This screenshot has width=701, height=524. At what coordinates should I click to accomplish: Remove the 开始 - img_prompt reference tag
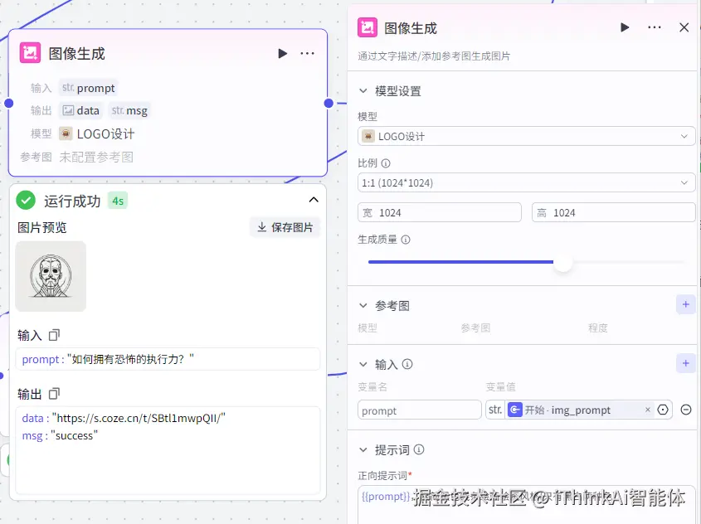tap(647, 410)
